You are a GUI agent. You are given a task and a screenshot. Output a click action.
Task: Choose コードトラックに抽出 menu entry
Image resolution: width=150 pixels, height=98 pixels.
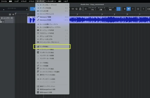pos(52,69)
